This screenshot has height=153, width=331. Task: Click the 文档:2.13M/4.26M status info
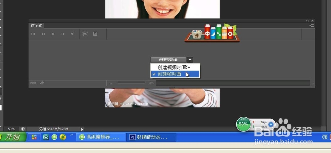click(53, 129)
